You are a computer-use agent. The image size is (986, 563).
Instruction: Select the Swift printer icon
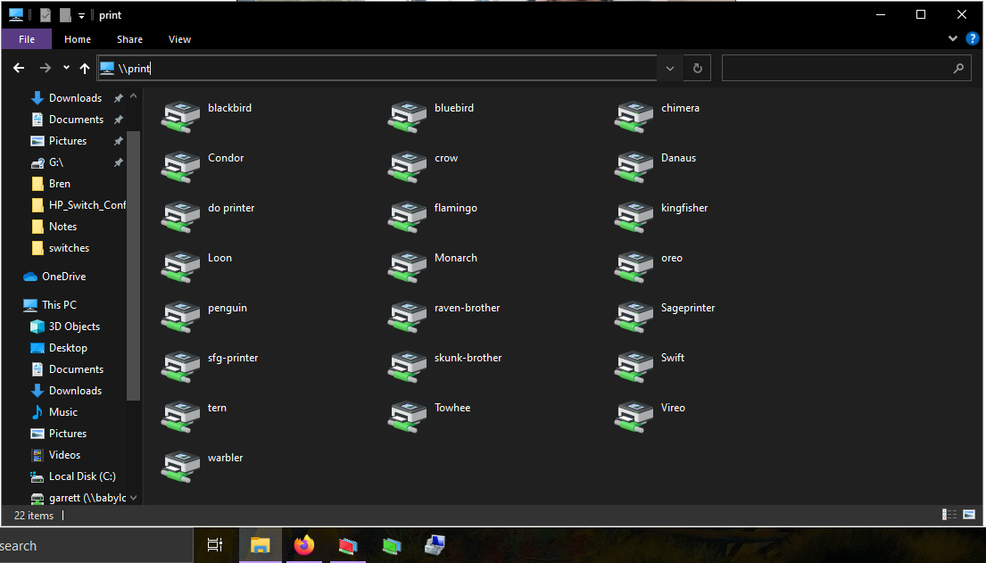pyautogui.click(x=634, y=367)
